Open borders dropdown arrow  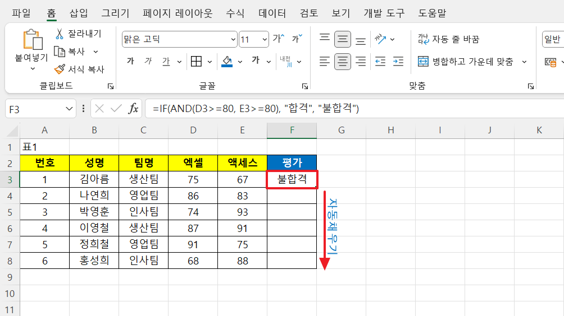click(210, 62)
